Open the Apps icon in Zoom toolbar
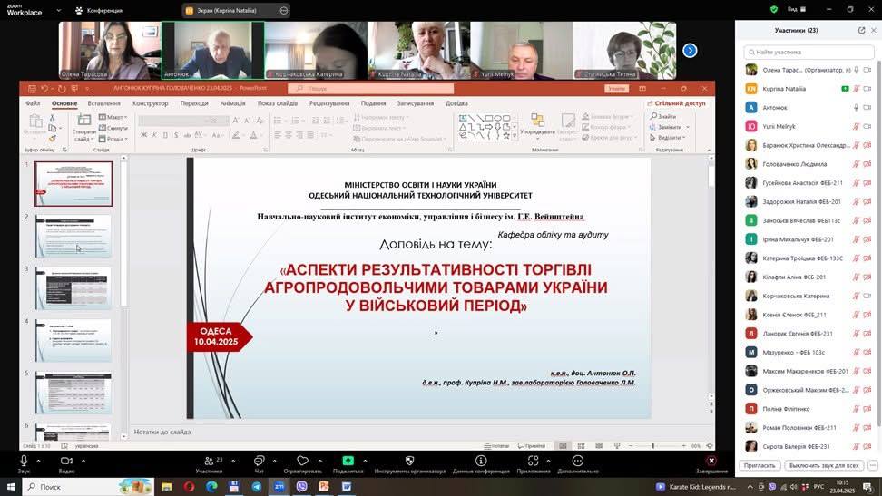This screenshot has width=882, height=496. point(534,462)
